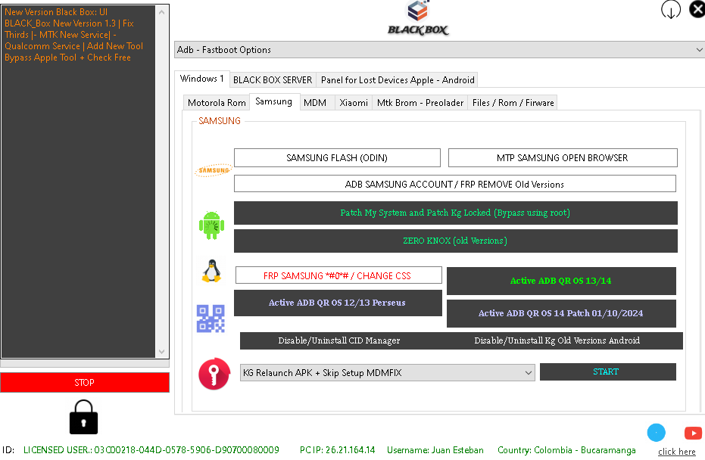Click the download arrow circle icon
The width and height of the screenshot is (705, 460).
670,9
